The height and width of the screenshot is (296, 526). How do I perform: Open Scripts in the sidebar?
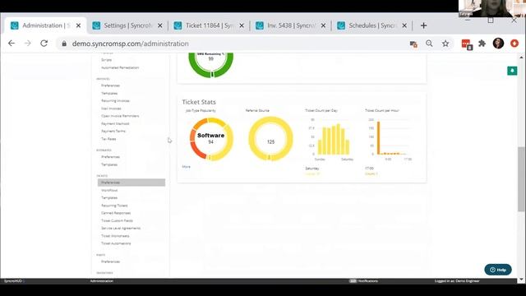[x=106, y=60]
